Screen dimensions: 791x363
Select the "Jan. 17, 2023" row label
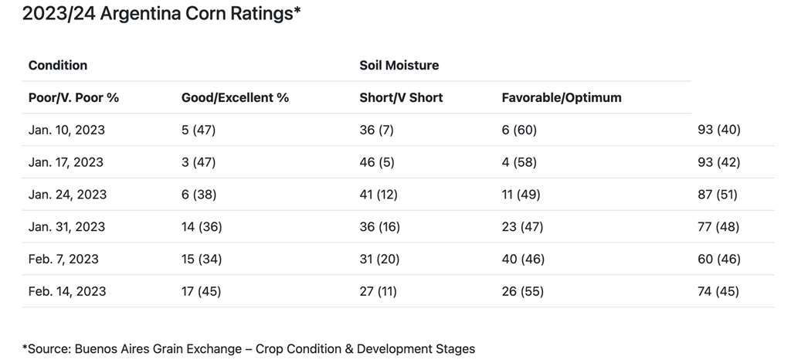pyautogui.click(x=66, y=162)
